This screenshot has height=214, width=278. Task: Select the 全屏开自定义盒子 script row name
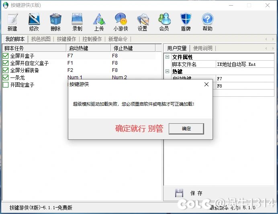click(29, 63)
